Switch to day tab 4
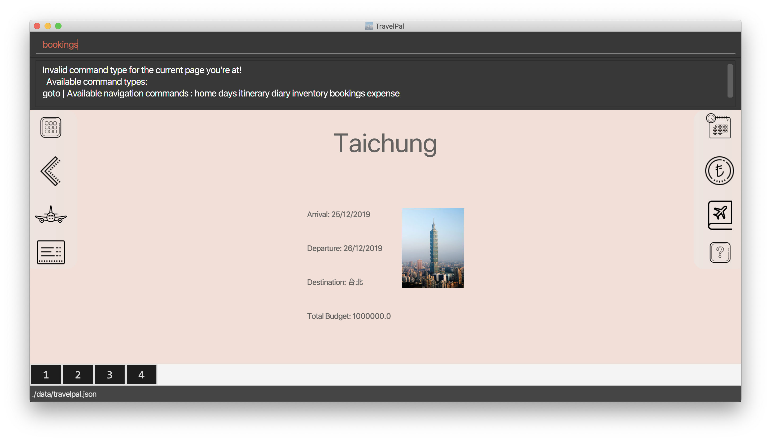Screen dimensions: 771x441 [142, 375]
